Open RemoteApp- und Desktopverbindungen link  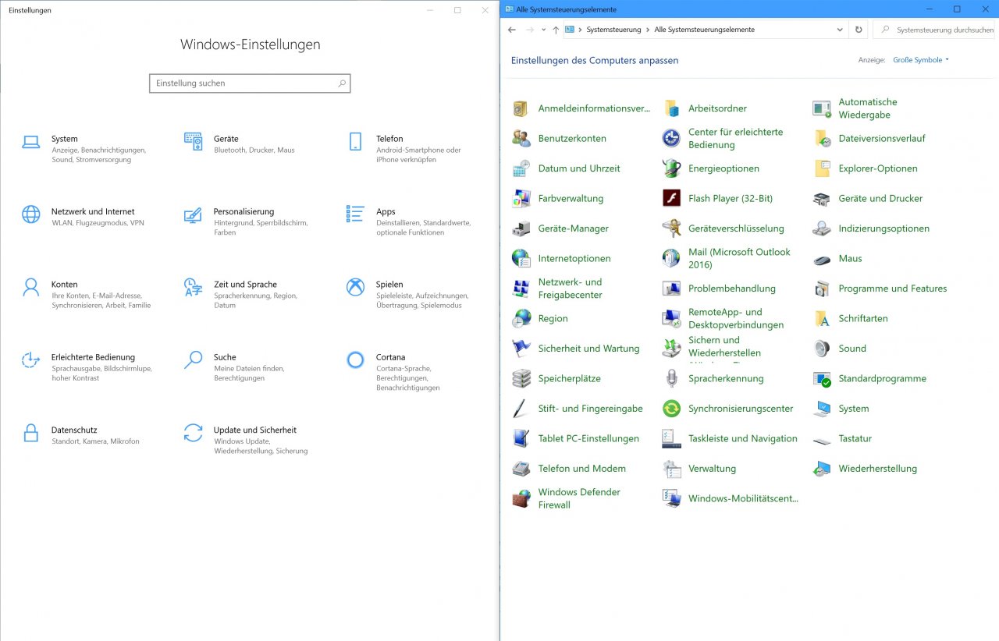coord(735,318)
